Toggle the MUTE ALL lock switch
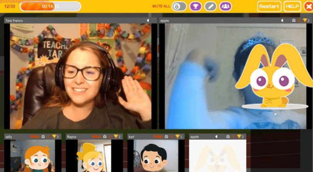 point(179,6)
